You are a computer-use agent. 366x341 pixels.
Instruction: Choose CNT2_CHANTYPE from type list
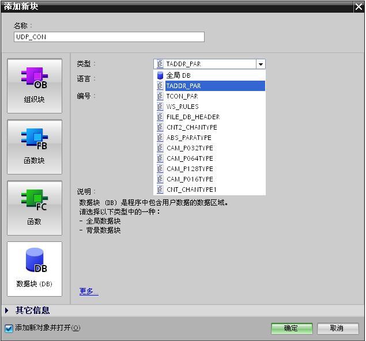tap(209, 127)
